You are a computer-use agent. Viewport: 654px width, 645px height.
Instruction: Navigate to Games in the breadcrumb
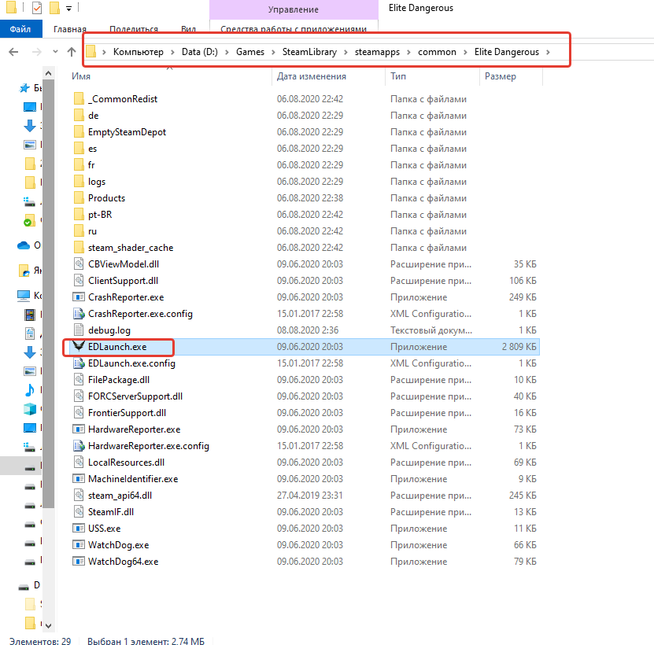pos(250,52)
